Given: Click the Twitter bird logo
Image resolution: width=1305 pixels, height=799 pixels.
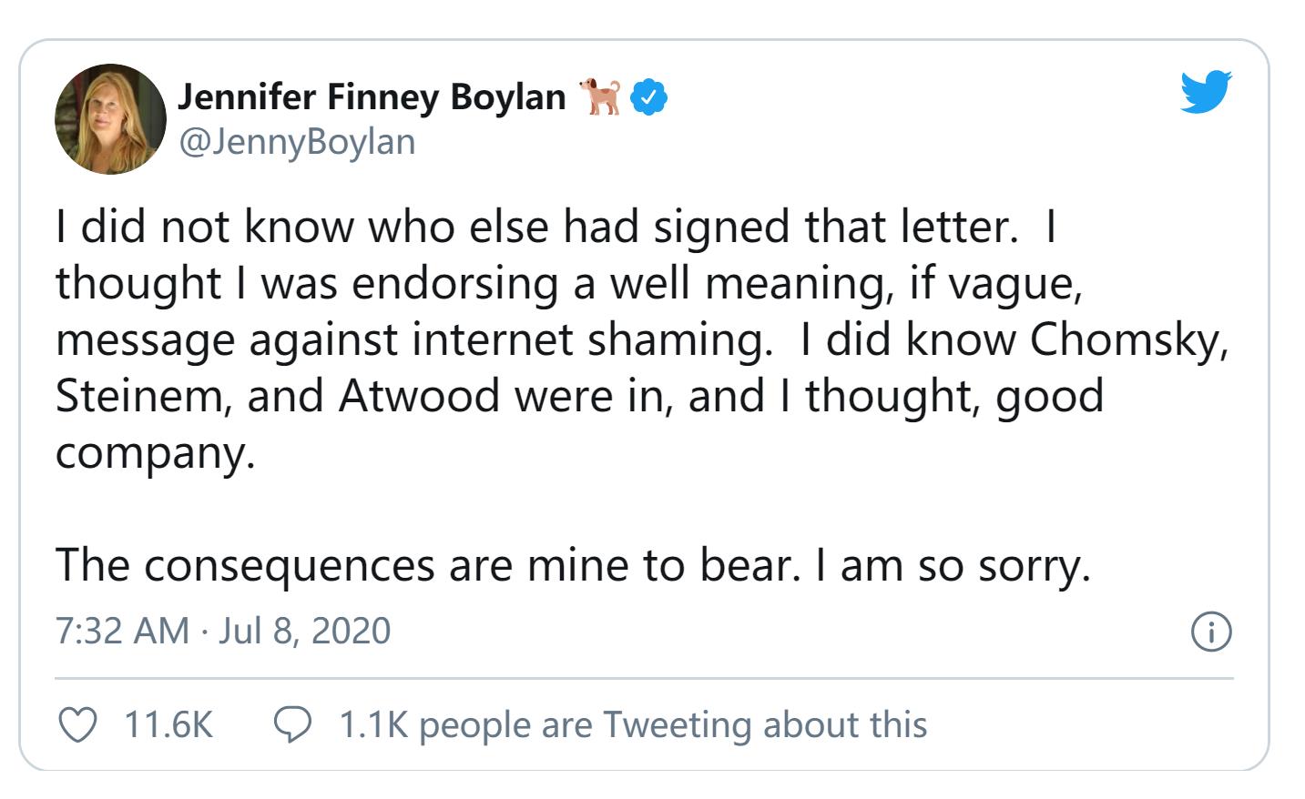Looking at the screenshot, I should click(1206, 91).
